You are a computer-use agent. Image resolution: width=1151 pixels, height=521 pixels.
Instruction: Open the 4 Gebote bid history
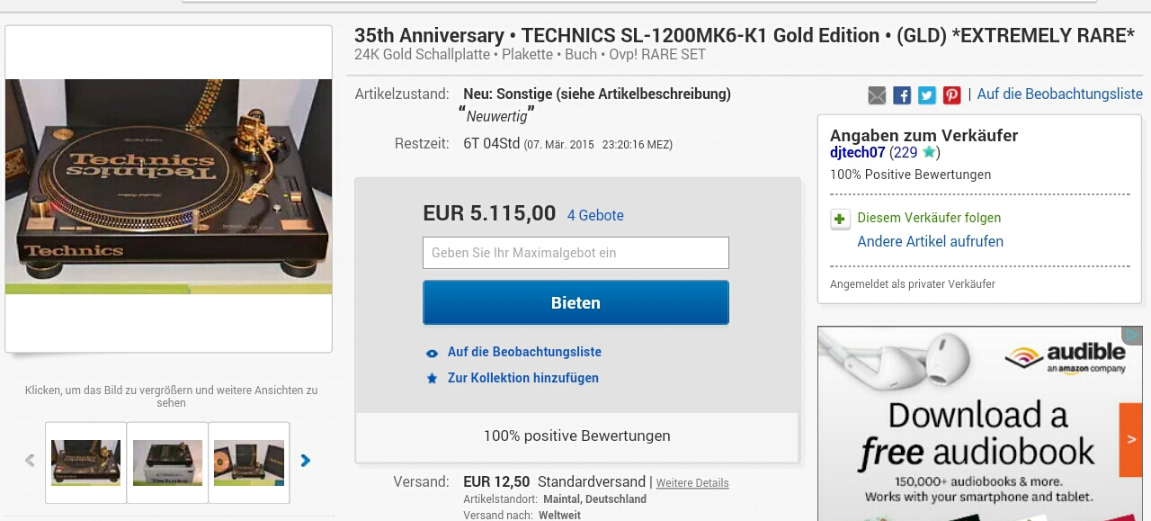click(595, 216)
